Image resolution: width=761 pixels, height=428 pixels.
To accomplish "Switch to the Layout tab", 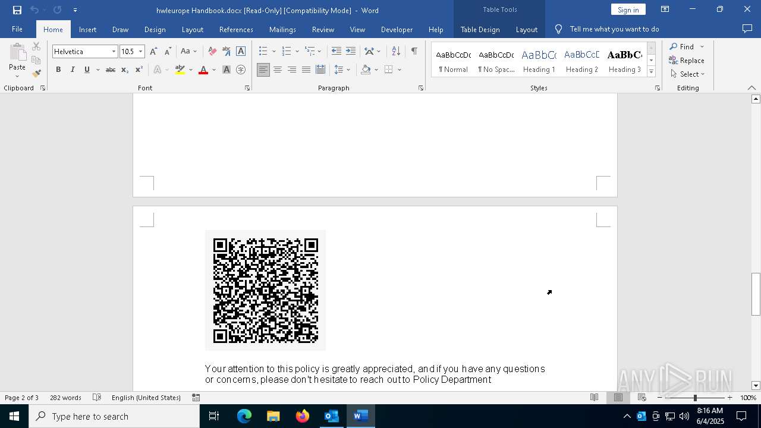I will [x=192, y=29].
